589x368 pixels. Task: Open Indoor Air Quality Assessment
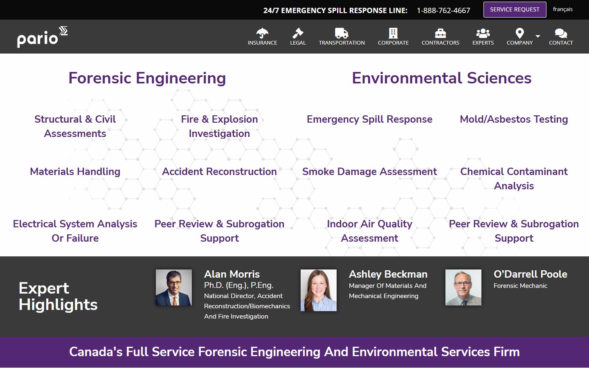[x=370, y=231]
